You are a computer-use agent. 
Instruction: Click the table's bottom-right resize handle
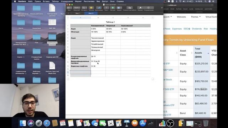click(153, 79)
